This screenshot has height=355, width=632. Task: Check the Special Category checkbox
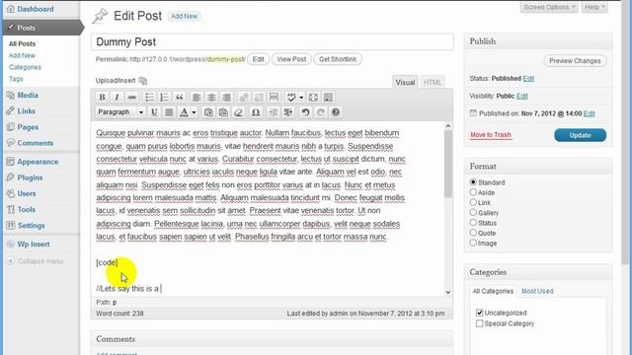tap(479, 323)
